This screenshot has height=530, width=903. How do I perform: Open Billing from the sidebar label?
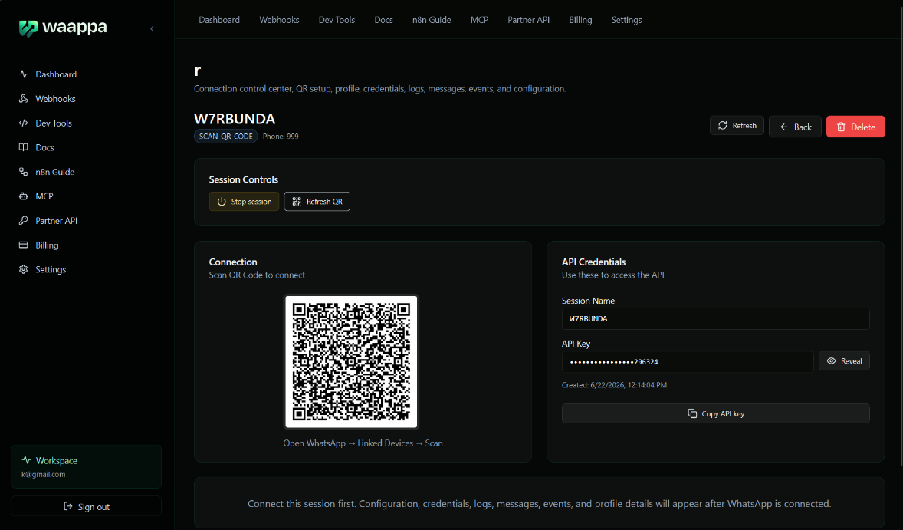pos(47,245)
